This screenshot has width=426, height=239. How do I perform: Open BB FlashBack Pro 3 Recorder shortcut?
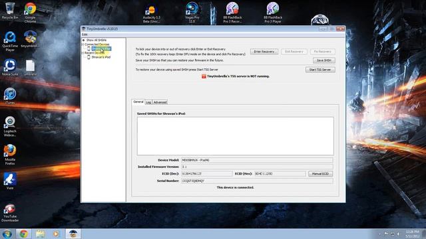coord(232,12)
